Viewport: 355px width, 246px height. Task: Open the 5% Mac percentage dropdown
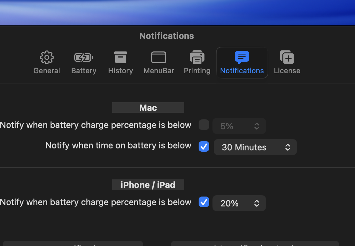(239, 126)
